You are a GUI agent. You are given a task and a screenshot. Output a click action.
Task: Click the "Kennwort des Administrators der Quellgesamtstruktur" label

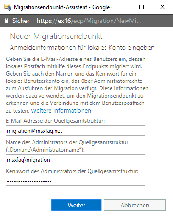(72, 171)
